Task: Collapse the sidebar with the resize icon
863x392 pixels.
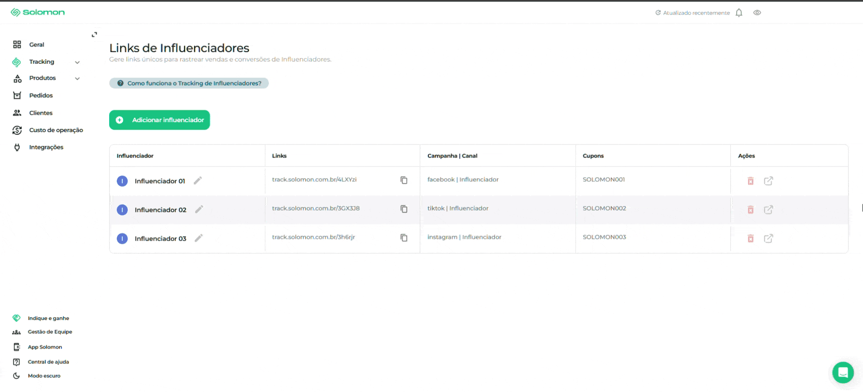Action: tap(94, 34)
